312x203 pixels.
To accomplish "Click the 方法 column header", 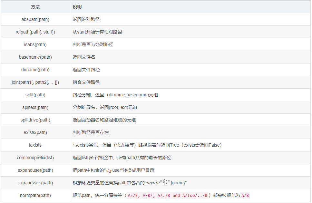I will [35, 7].
